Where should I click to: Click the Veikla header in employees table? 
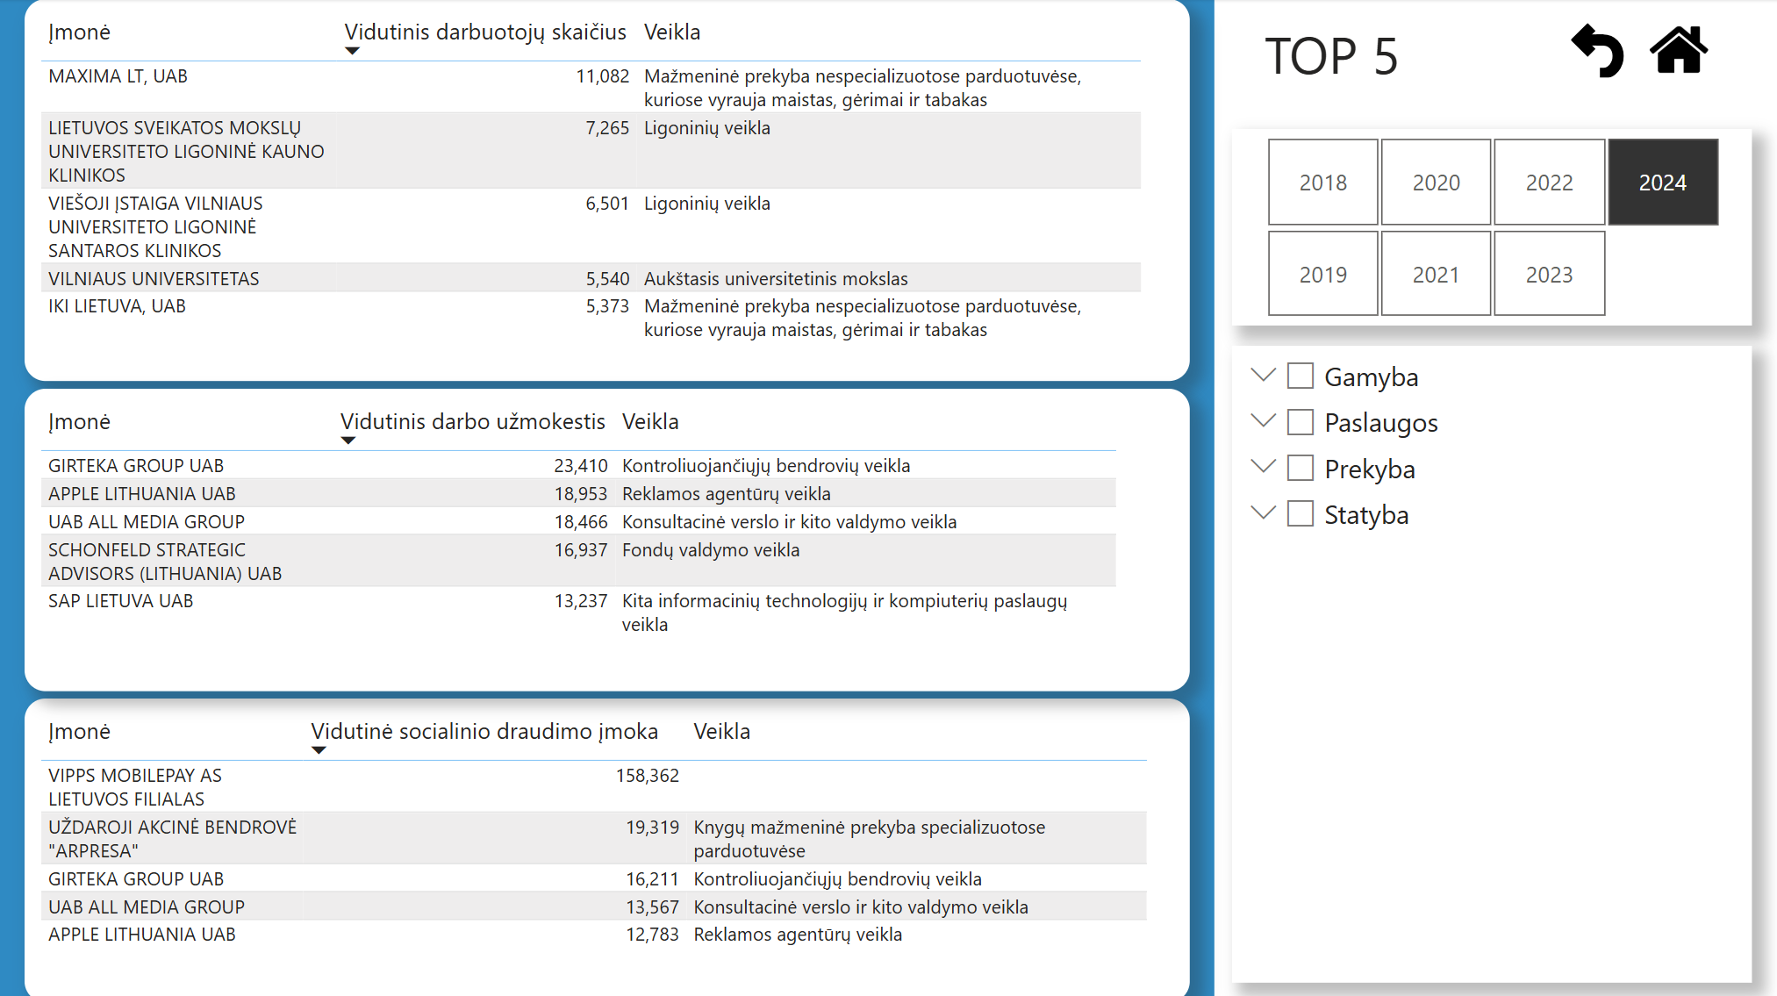tap(672, 32)
